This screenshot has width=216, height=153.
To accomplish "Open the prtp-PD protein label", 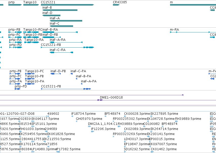I will coord(21,86).
